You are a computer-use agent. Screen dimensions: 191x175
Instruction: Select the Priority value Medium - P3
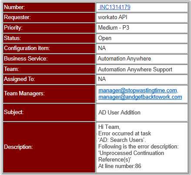114,27
